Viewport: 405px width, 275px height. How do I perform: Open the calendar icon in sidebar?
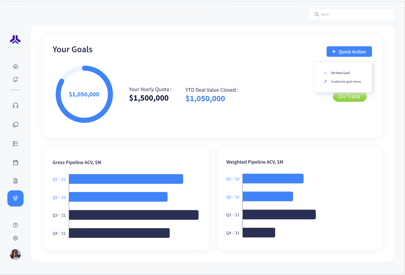click(x=15, y=162)
